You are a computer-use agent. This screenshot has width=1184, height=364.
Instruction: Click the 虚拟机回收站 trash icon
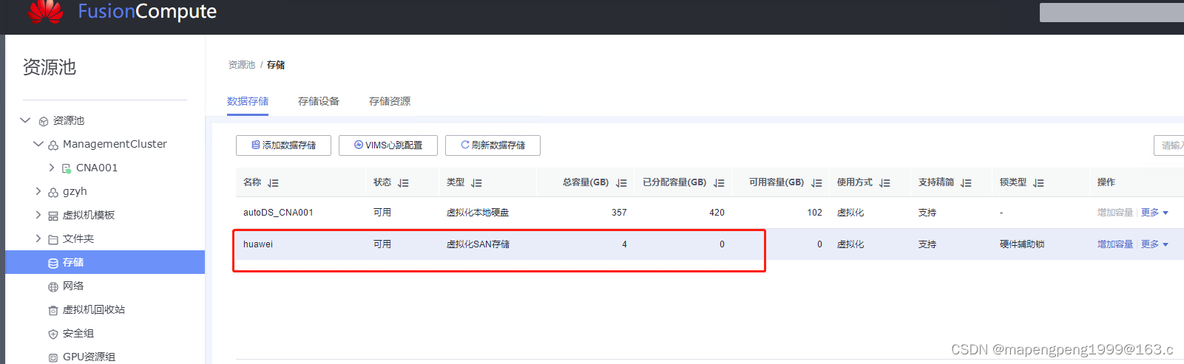click(53, 310)
